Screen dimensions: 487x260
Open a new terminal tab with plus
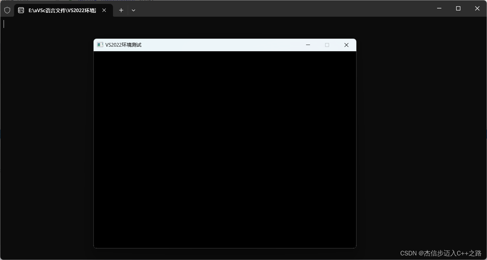click(x=121, y=10)
